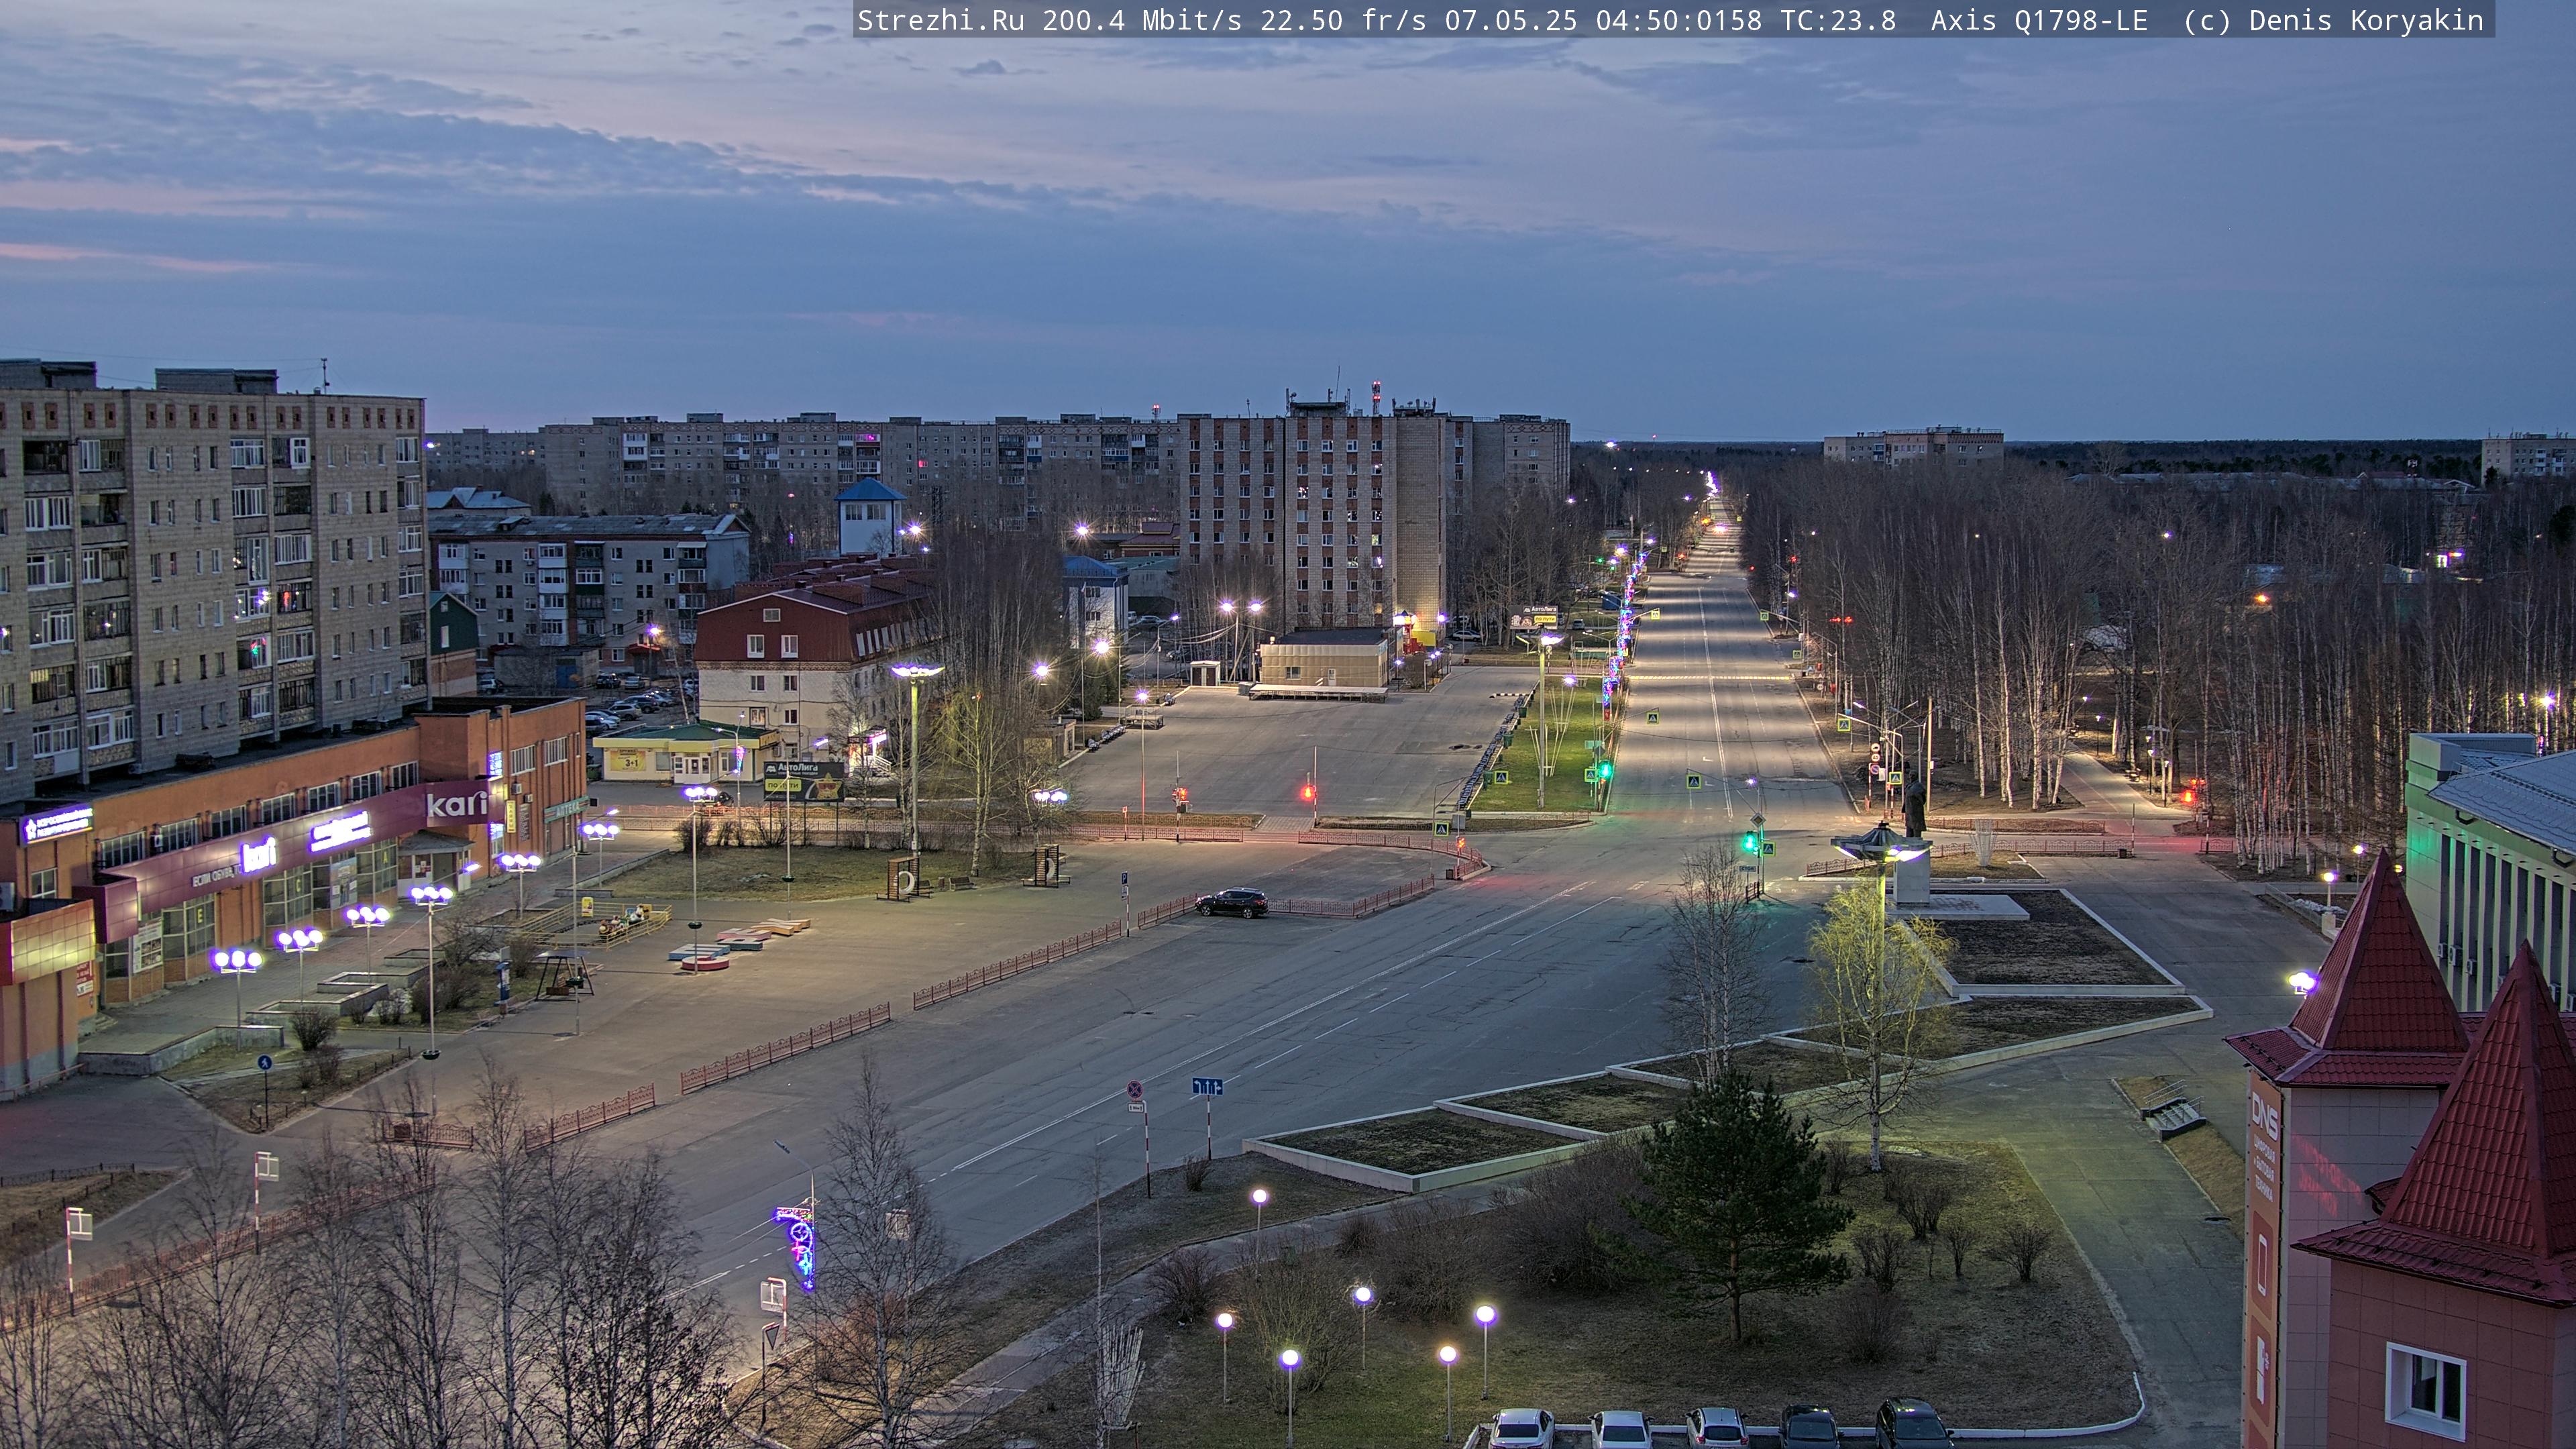Click the '07.05.25' date stamp

coord(1511,21)
